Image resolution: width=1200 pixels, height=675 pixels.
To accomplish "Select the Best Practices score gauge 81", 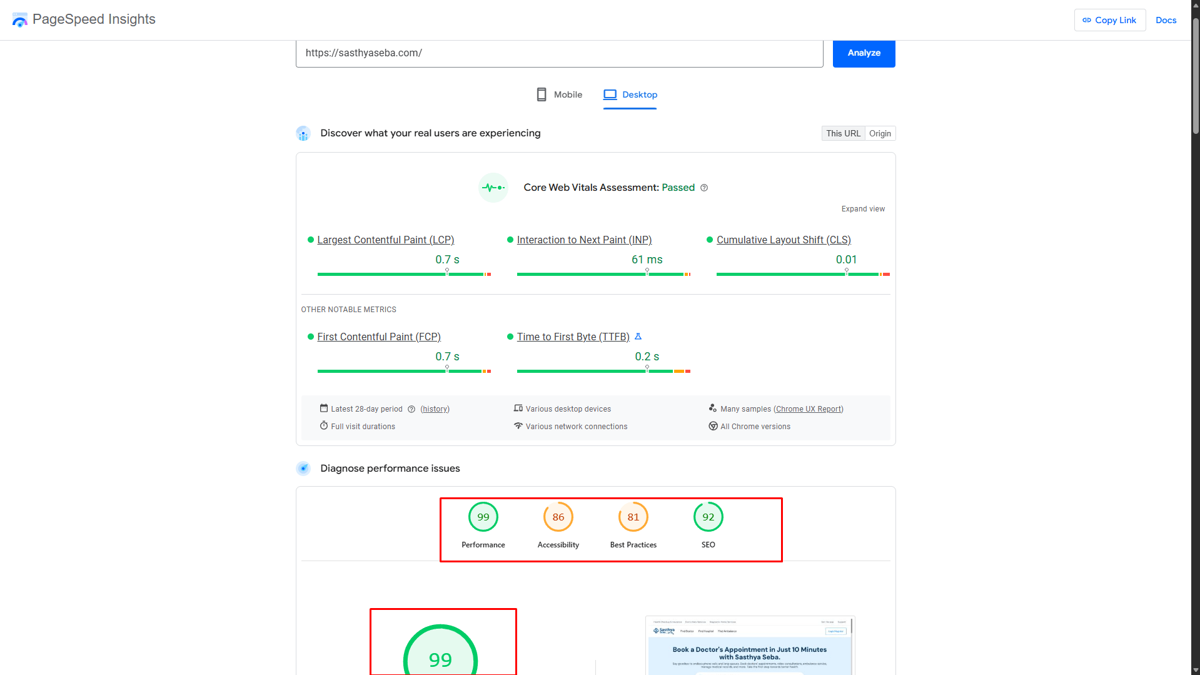I will [633, 517].
